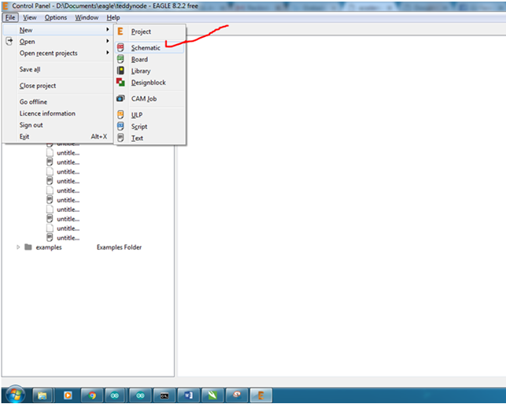Select Save all menu entry
Image resolution: width=506 pixels, height=404 pixels.
coord(58,69)
